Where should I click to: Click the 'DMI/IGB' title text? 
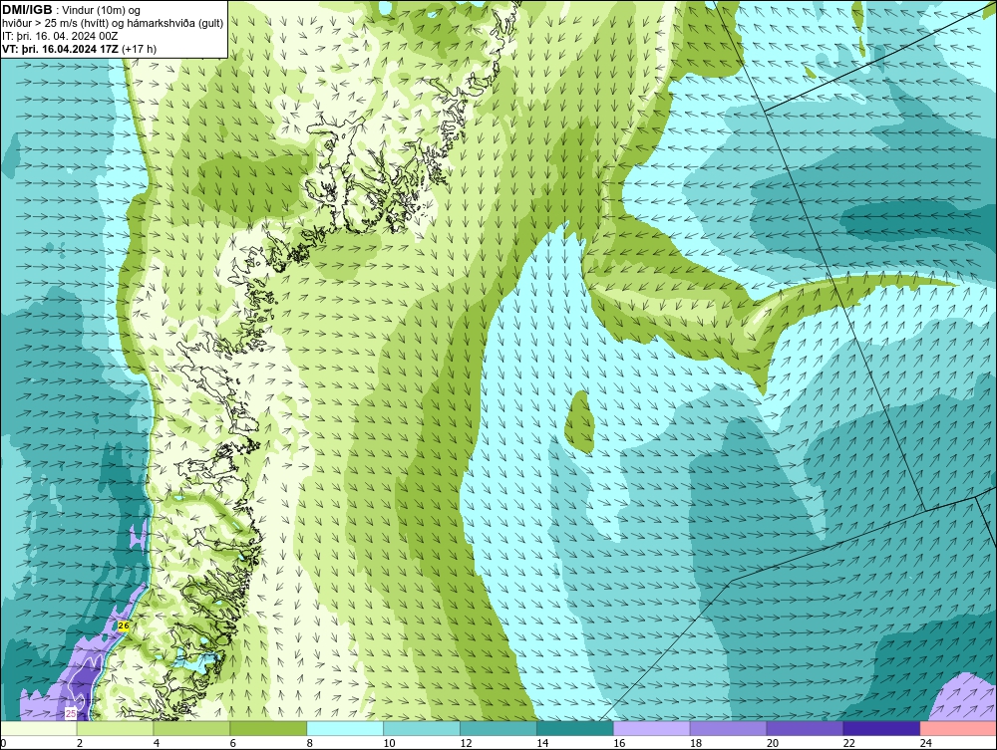[x=27, y=10]
